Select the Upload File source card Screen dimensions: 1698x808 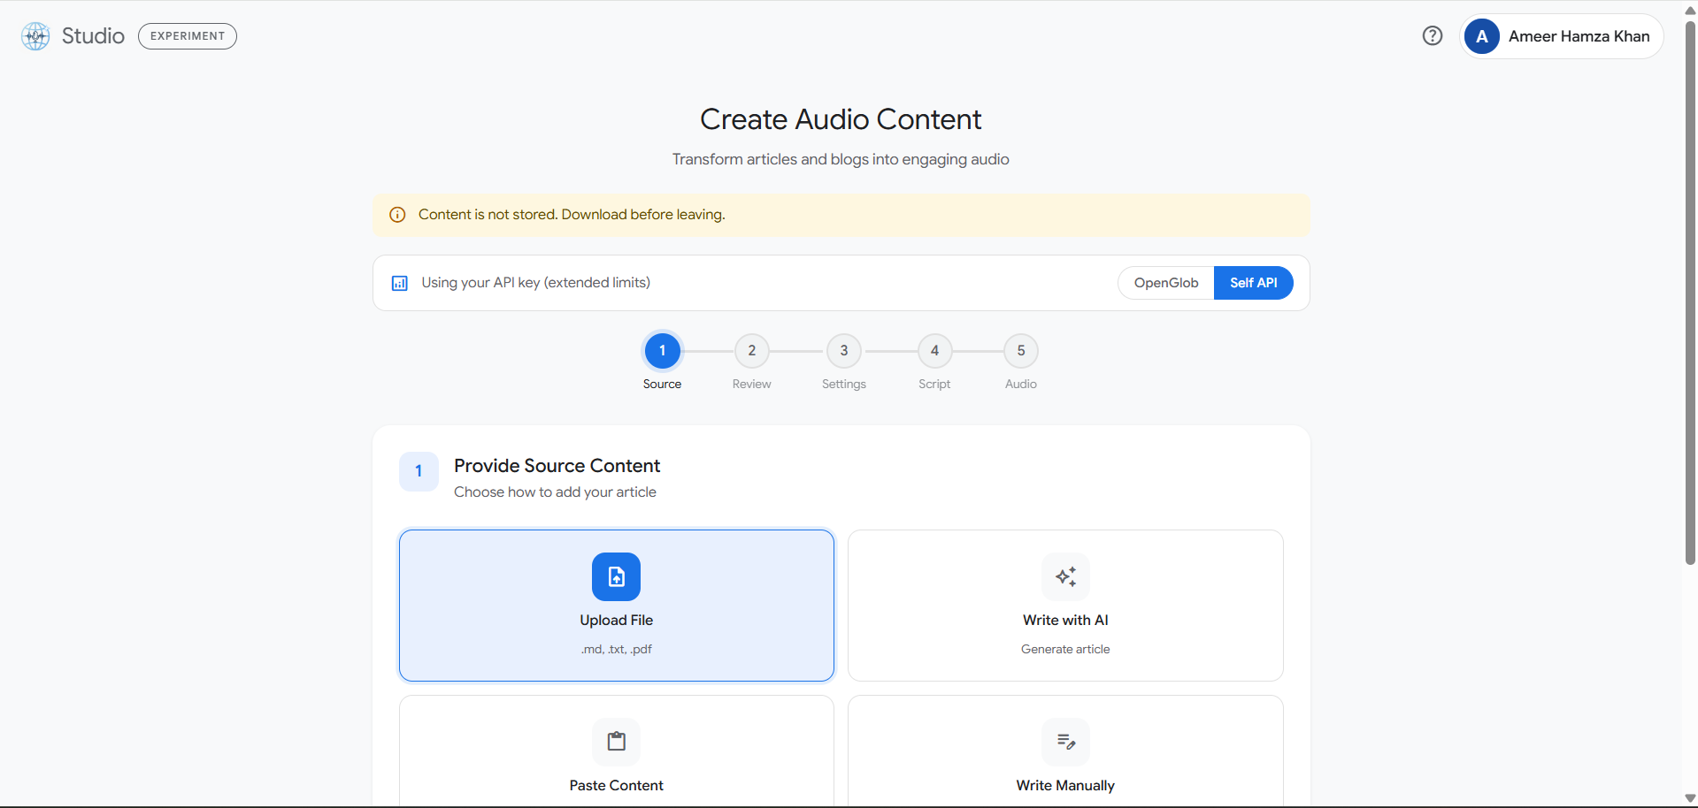[616, 605]
